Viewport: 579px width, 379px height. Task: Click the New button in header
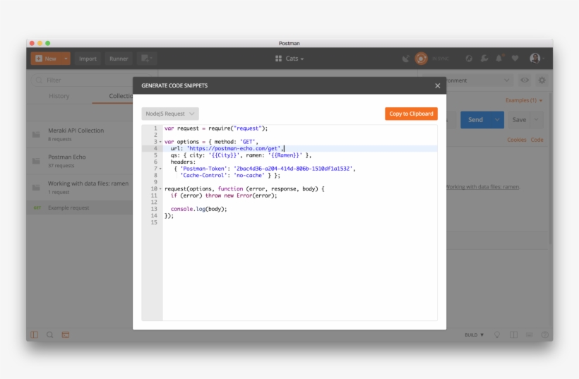pyautogui.click(x=46, y=59)
